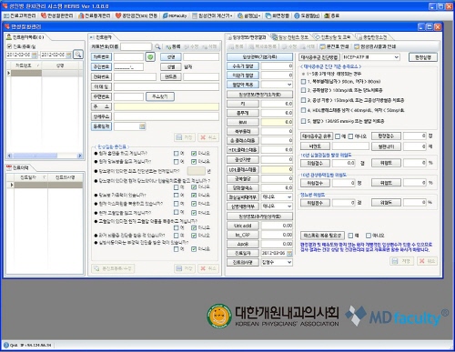Click the lab result print icon in right toolbar
455x352 pixels.
click(x=357, y=46)
